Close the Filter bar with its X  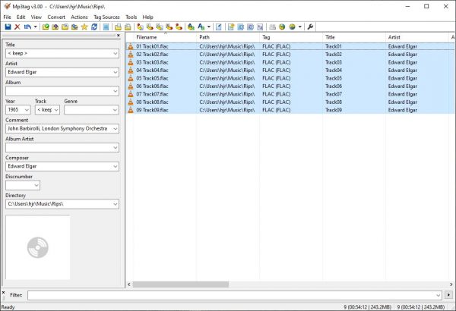coord(3,292)
